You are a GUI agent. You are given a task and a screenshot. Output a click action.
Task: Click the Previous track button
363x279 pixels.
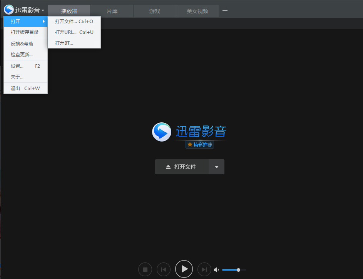point(163,270)
